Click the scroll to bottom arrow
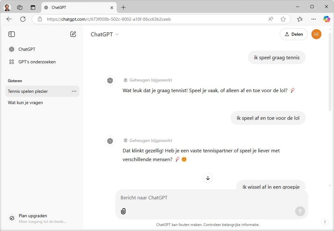334x231 pixels. 208,178
